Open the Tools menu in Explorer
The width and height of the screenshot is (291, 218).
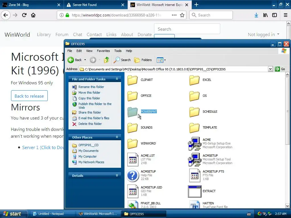point(118,51)
